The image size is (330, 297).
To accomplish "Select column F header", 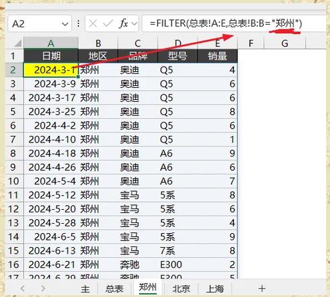I will [251, 43].
